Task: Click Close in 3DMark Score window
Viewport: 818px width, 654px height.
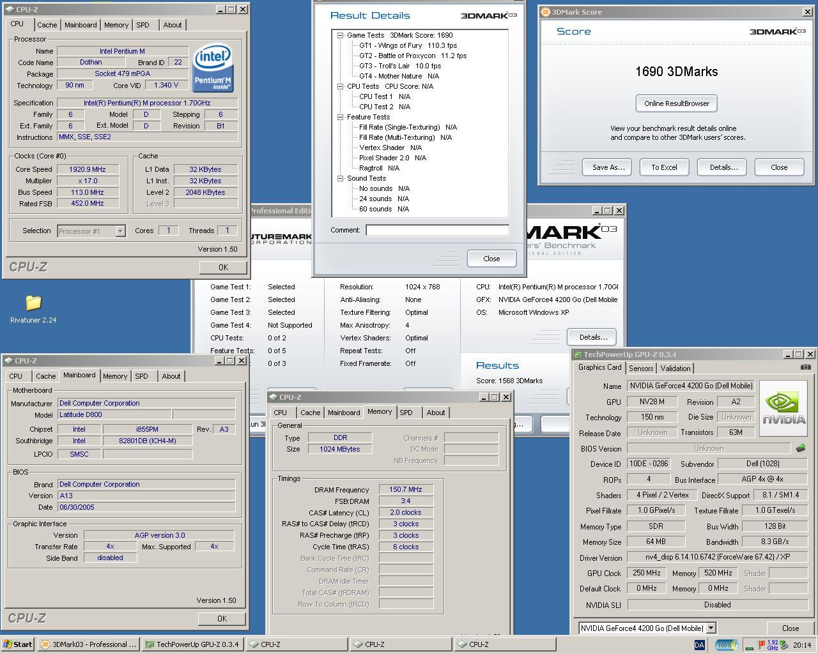Action: click(x=779, y=167)
